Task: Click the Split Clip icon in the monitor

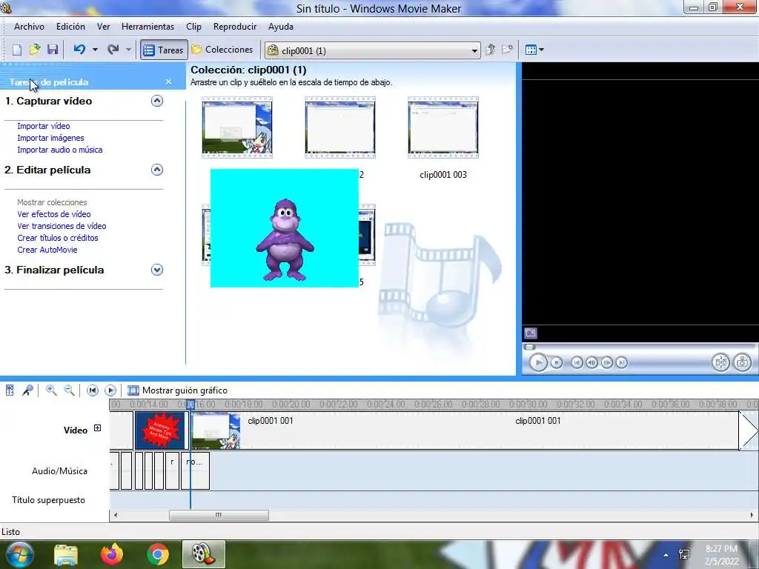Action: (x=720, y=362)
